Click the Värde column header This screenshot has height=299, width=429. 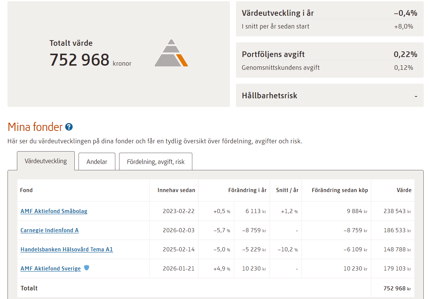pos(404,190)
